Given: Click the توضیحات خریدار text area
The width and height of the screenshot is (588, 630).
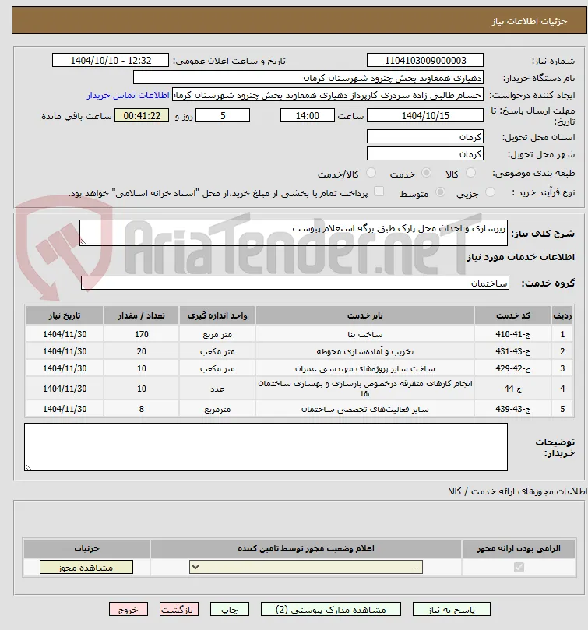Looking at the screenshot, I should point(266,447).
